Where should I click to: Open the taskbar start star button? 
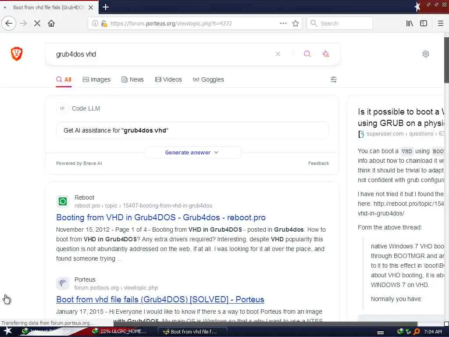(x=8, y=331)
